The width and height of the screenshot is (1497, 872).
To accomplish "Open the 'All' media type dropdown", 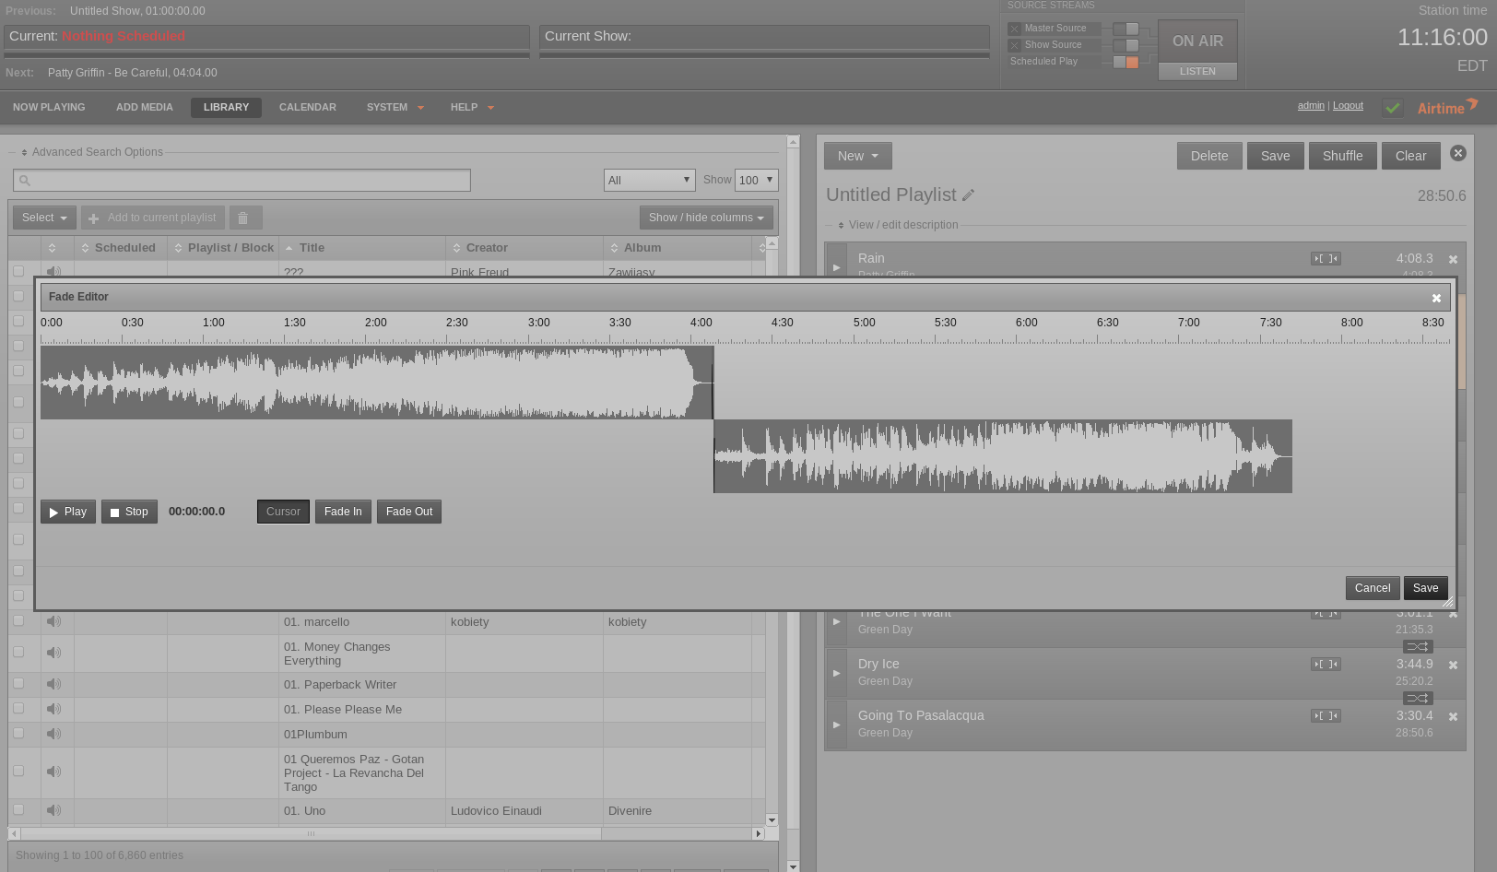I will [649, 180].
